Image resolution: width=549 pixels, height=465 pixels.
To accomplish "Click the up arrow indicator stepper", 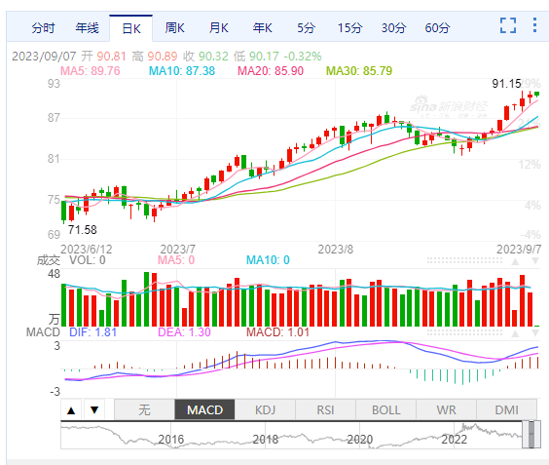I will (71, 410).
